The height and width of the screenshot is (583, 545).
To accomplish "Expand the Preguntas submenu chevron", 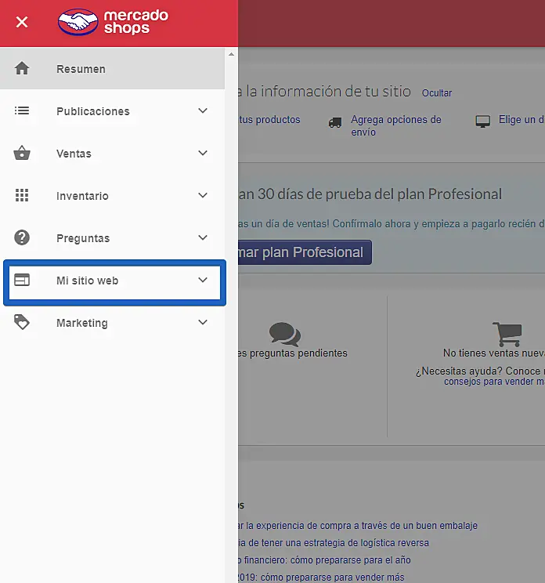I will [x=203, y=238].
